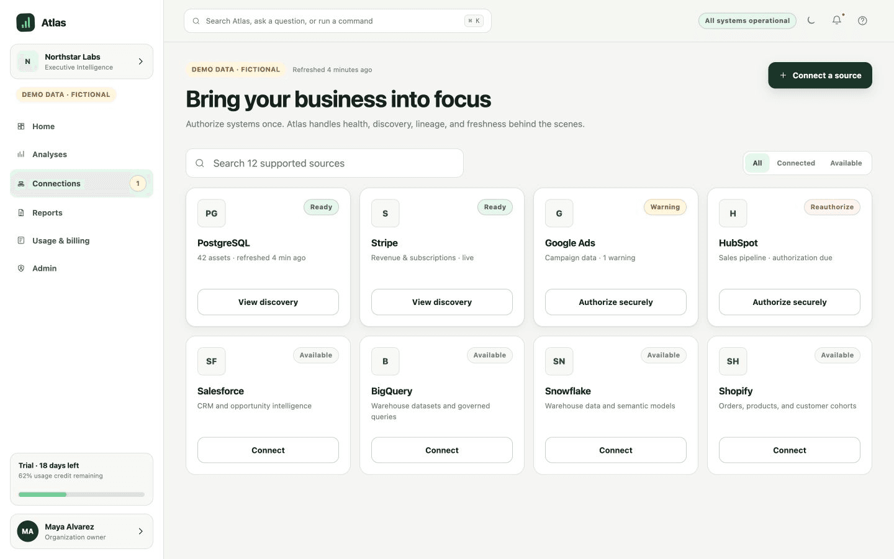Viewport: 894px width, 559px height.
Task: Open Admin in the sidebar
Action: point(81,268)
